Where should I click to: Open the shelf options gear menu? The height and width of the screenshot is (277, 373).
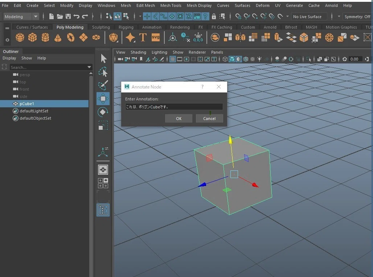tap(7, 40)
